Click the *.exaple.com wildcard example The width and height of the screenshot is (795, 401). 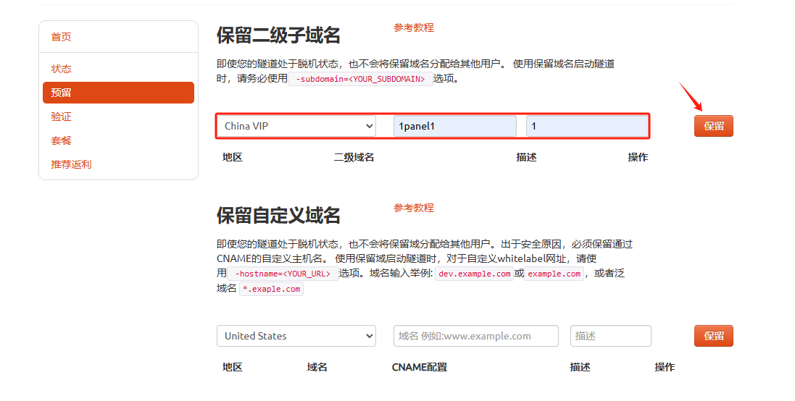[271, 289]
